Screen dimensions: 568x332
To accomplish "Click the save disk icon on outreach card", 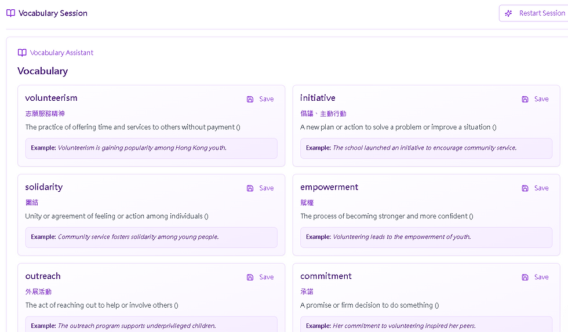I will 250,278.
